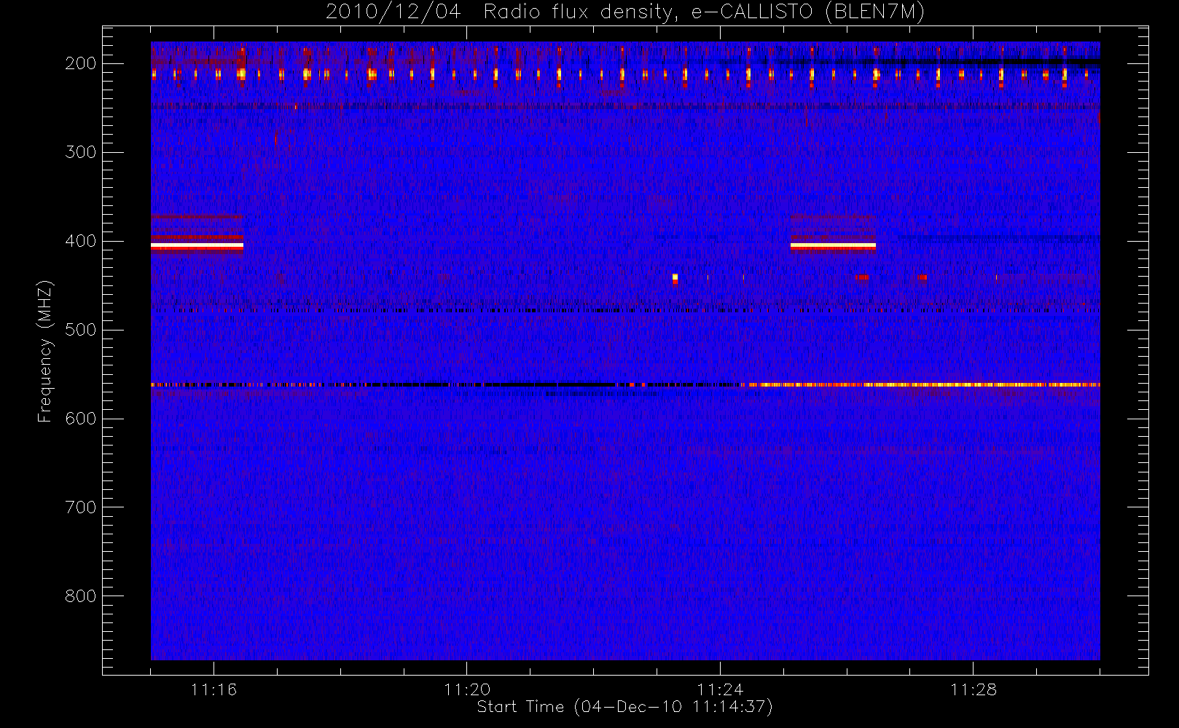Click the 11:28 time tick label
The height and width of the screenshot is (728, 1179).
tap(974, 689)
